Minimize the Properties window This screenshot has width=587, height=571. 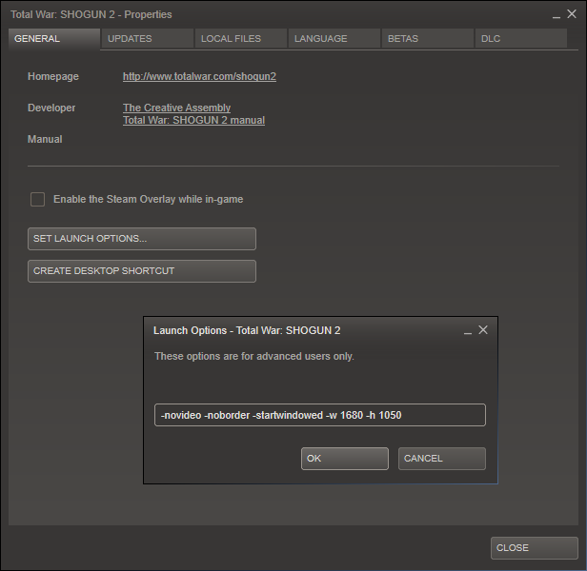coord(557,15)
